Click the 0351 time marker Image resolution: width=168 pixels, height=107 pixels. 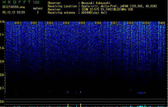click(18, 23)
